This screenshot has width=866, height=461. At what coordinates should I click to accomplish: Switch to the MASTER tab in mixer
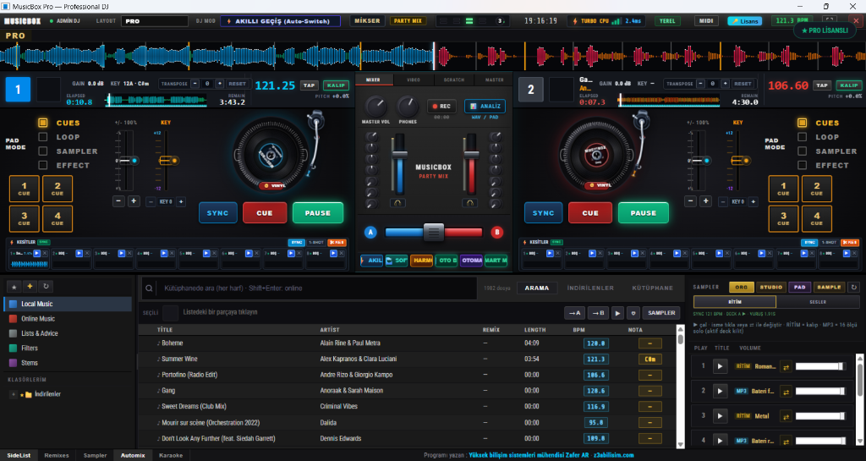point(494,80)
